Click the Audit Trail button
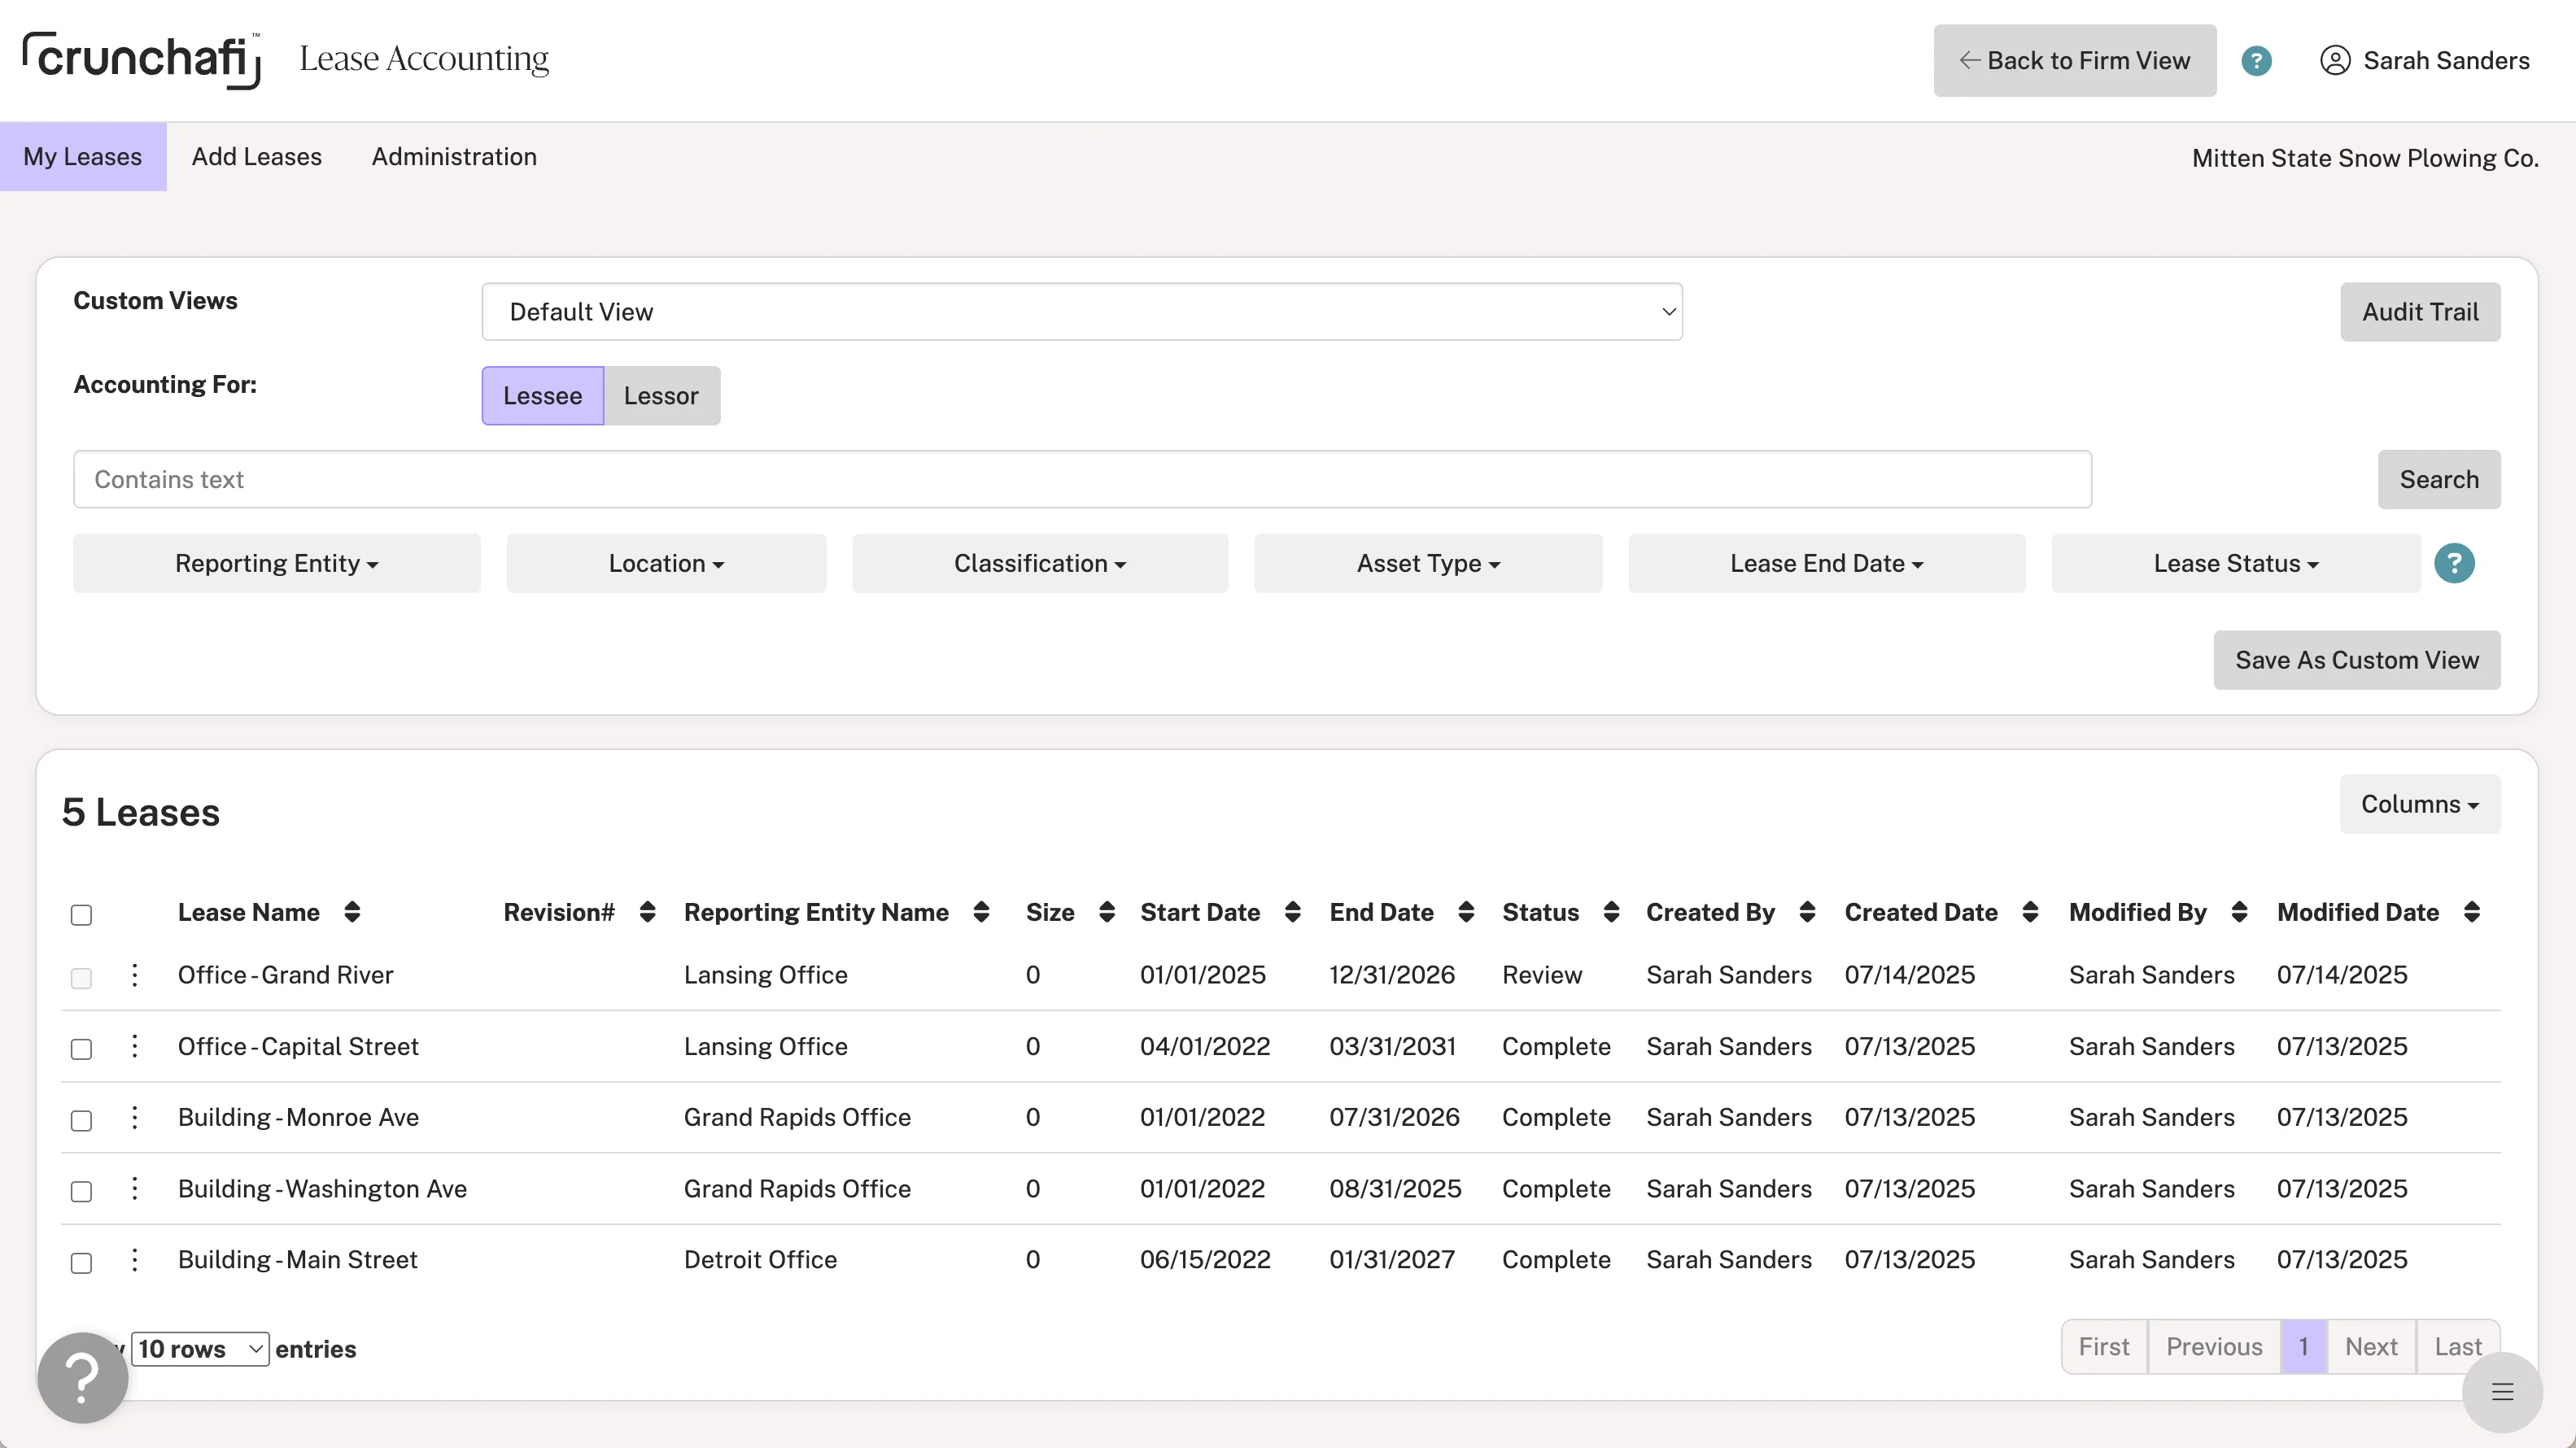 pyautogui.click(x=2419, y=312)
